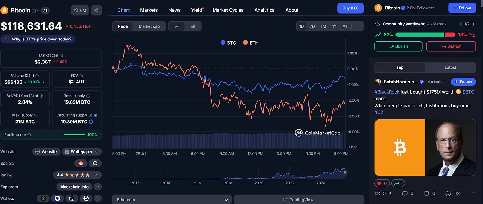Image resolution: width=483 pixels, height=204 pixels.
Task: Open the Markets tab
Action: (149, 10)
